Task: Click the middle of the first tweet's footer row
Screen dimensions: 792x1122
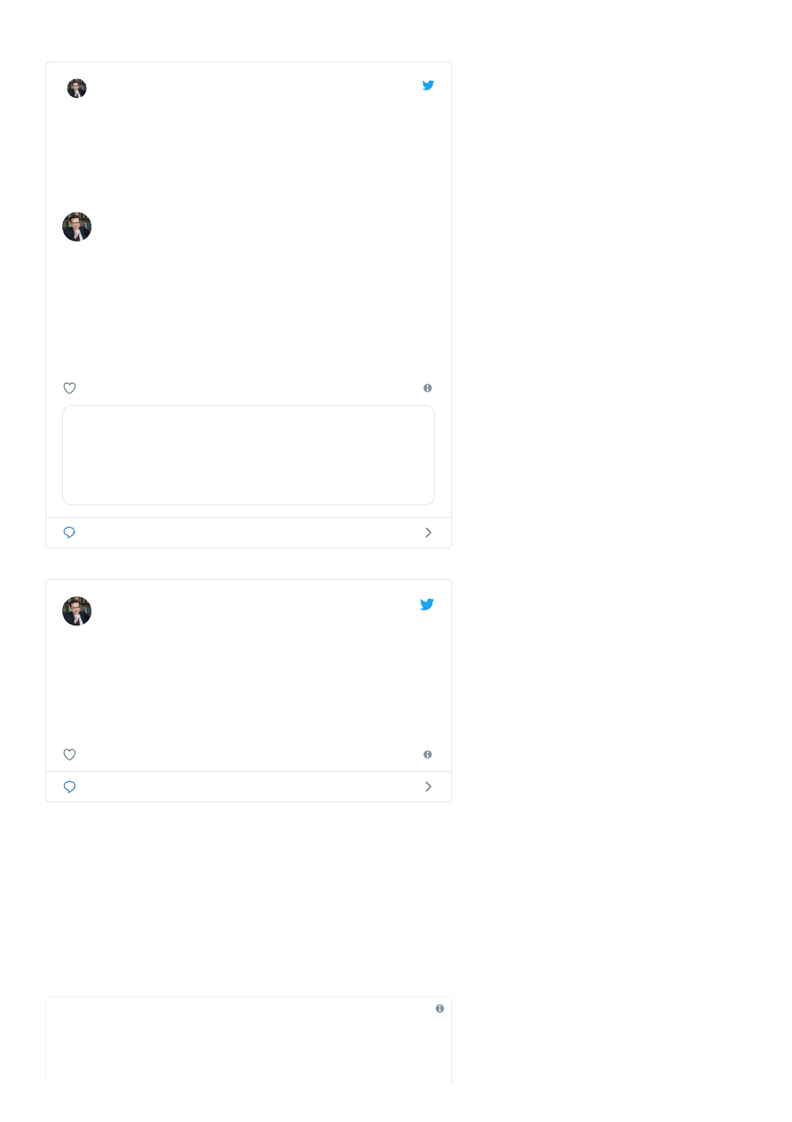Action: [x=249, y=533]
